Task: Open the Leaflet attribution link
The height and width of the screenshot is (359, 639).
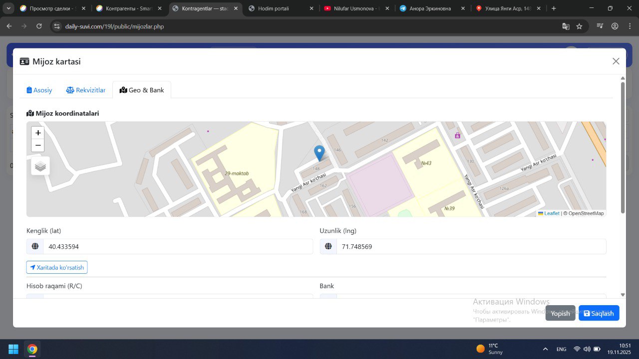Action: coord(551,213)
